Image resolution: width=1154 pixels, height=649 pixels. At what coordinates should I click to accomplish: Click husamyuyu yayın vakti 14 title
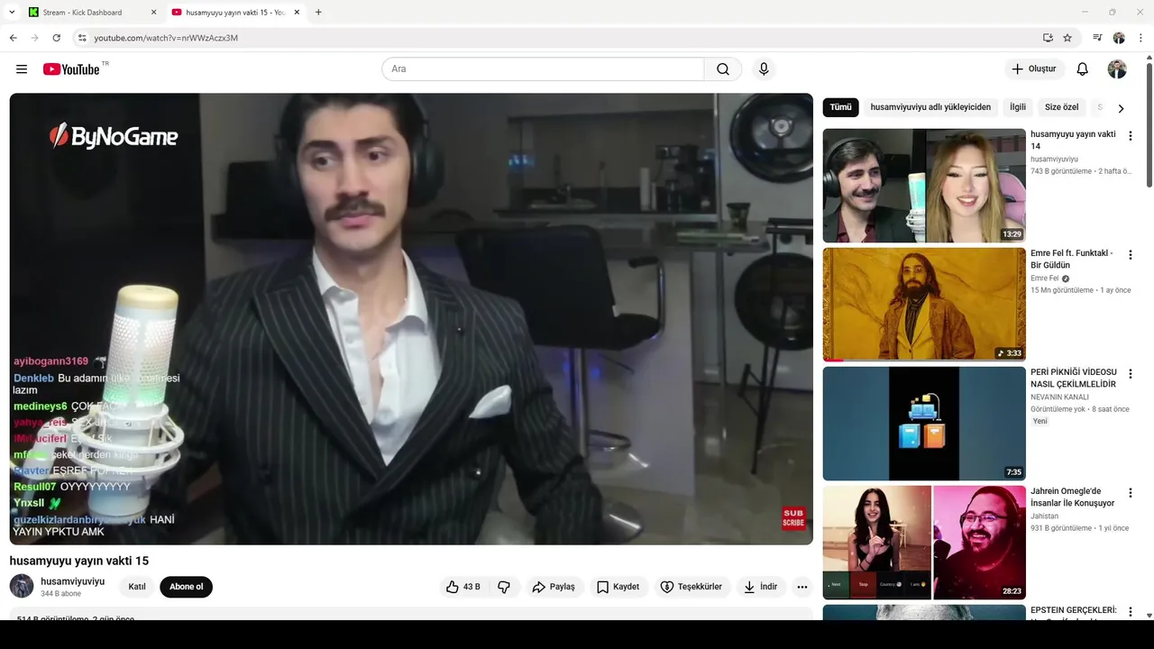click(1073, 140)
